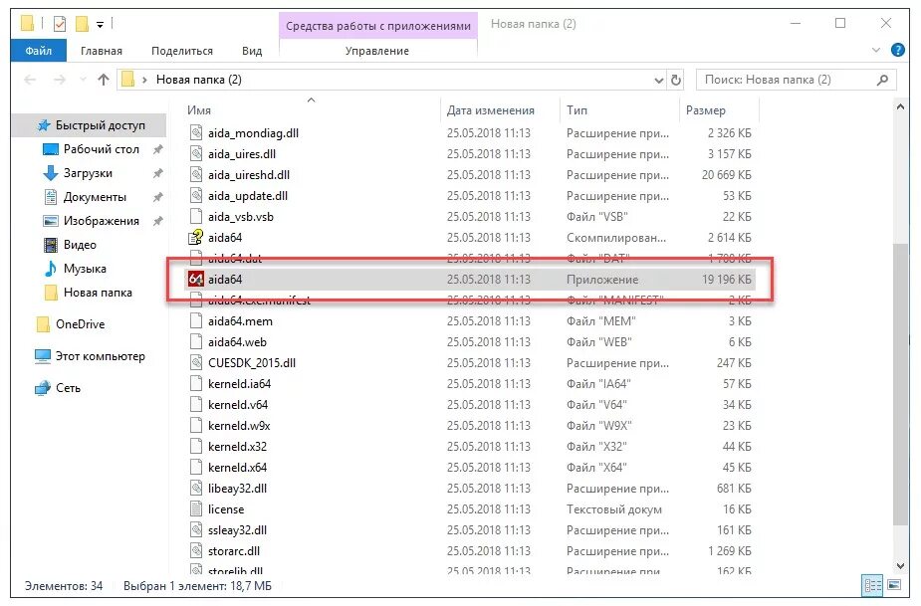Screen dimensions: 921x606
Task: Click the vertical scrollbar thumb
Action: (900, 385)
